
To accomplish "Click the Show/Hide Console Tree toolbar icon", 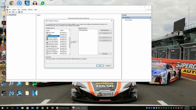I will (x=13, y=12).
